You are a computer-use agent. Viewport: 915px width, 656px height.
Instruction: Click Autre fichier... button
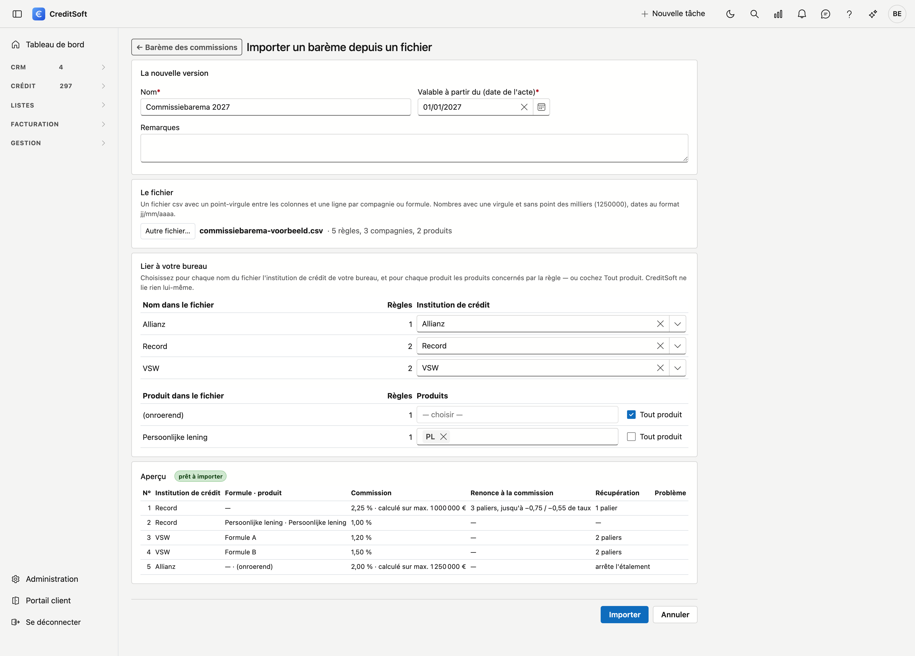167,231
